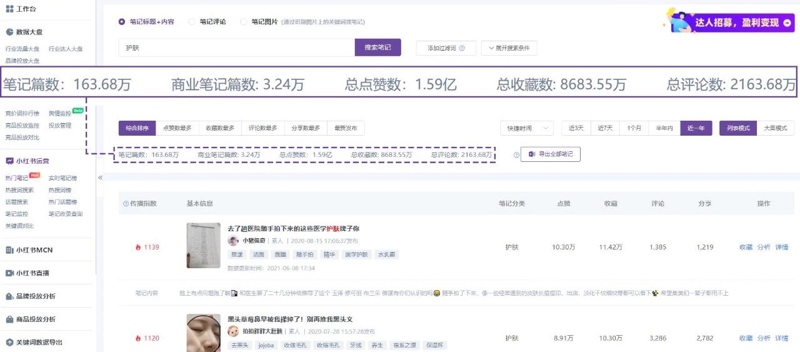Click the 商品投放分析 sidebar icon
This screenshot has width=800, height=352.
pos(9,319)
